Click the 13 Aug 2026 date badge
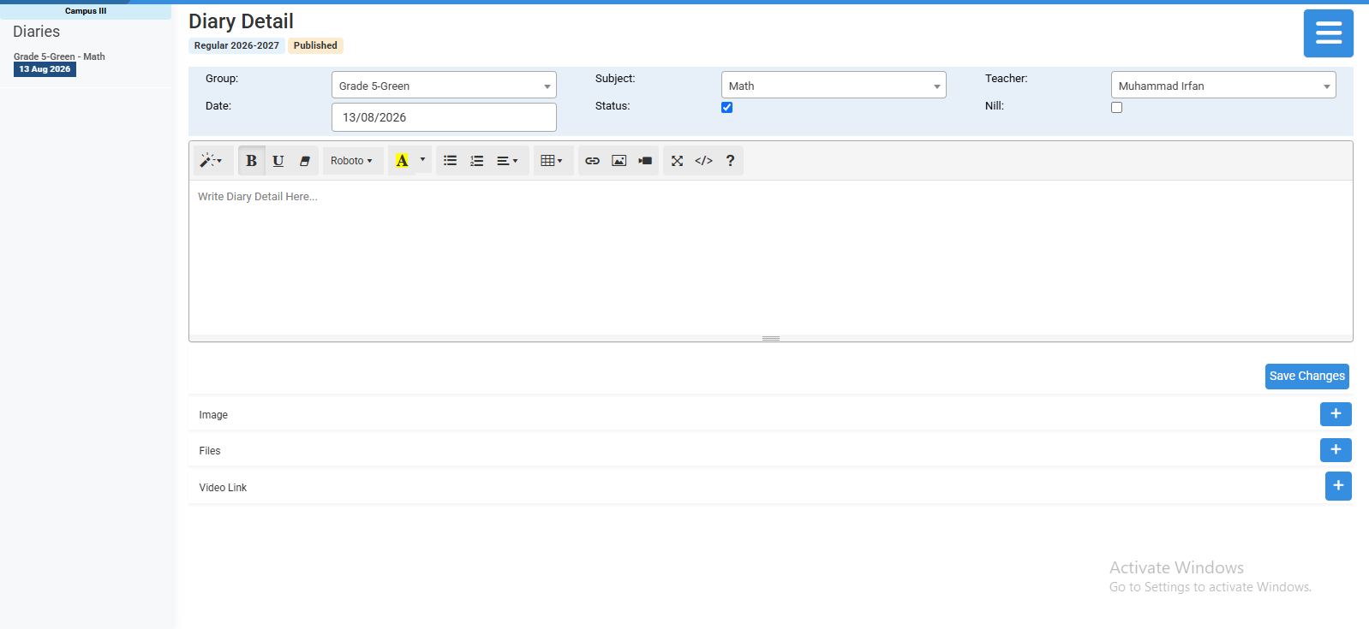Viewport: 1369px width, 629px height. tap(45, 69)
